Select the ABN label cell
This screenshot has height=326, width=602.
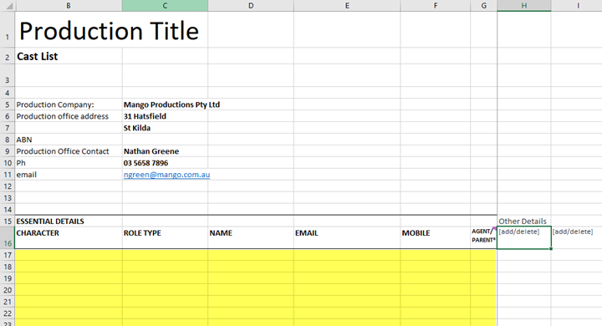[x=69, y=140]
